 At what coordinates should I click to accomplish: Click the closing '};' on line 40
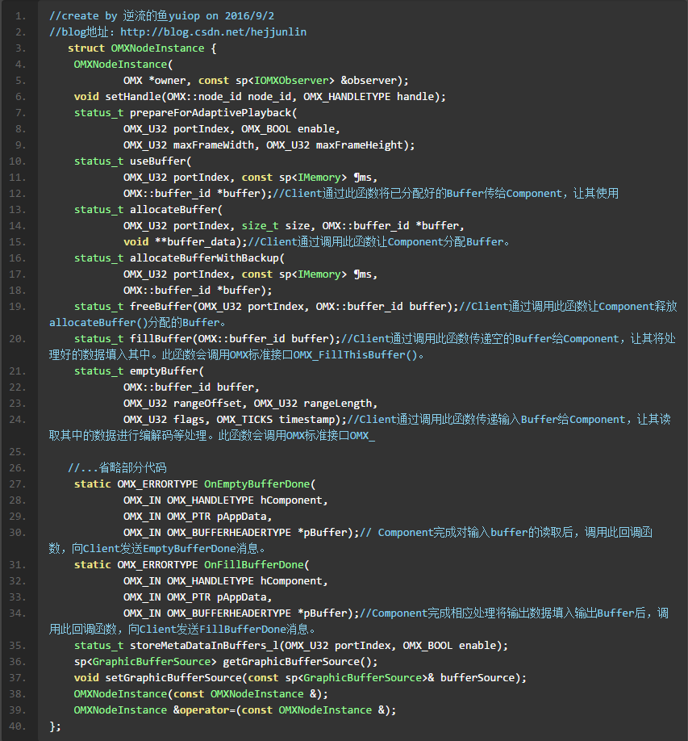55,726
